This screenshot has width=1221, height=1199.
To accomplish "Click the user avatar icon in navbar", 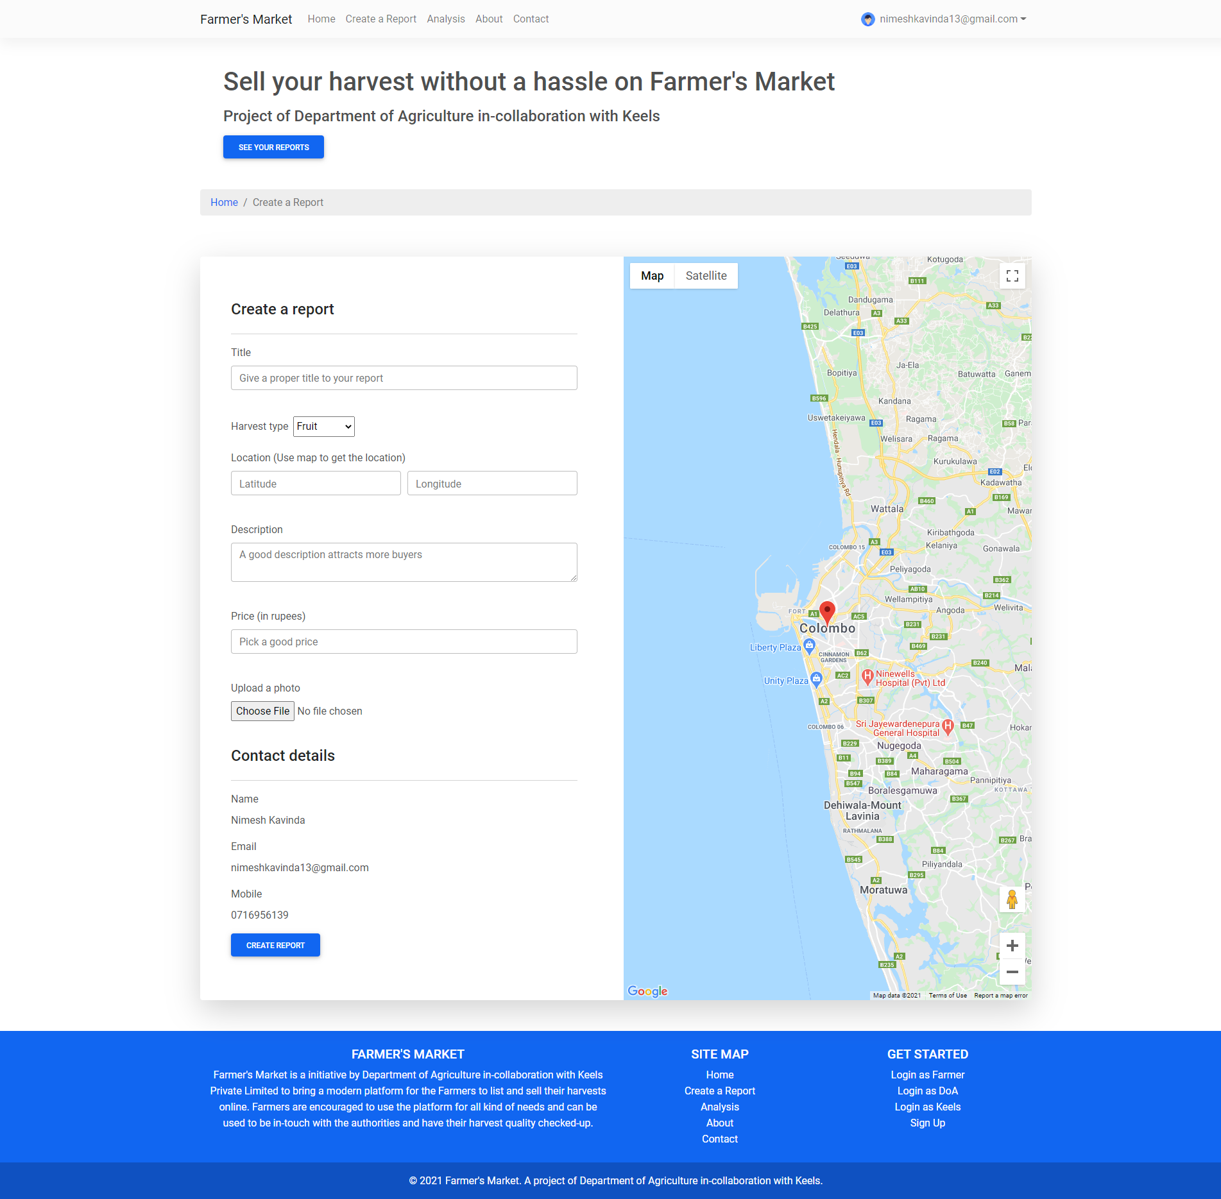I will [x=867, y=19].
